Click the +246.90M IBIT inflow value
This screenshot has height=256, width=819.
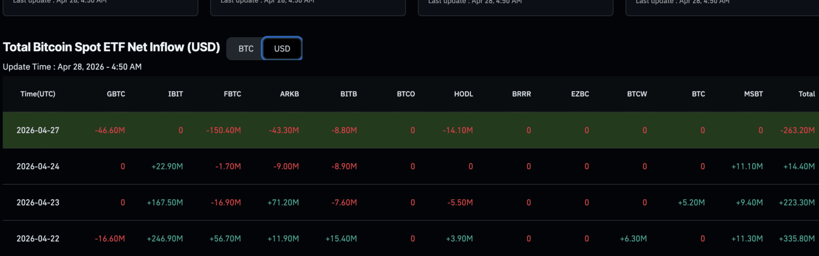tap(165, 239)
